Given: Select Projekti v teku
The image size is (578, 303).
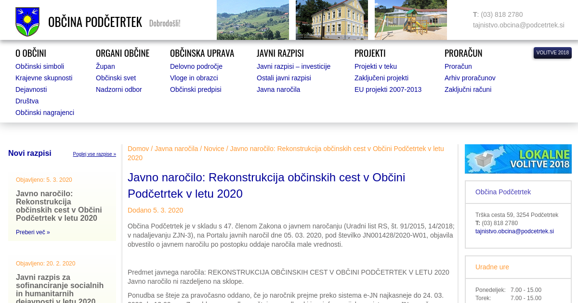Looking at the screenshot, I should tap(375, 66).
